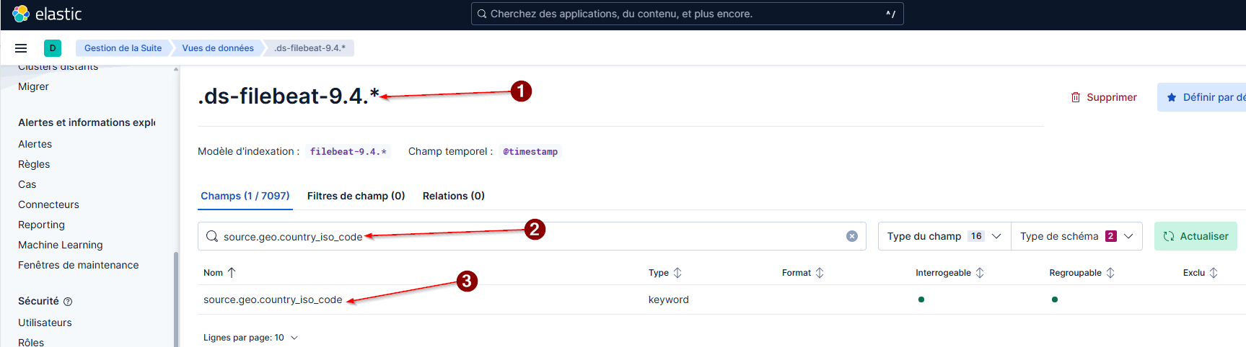Screen dimensions: 1246x347
Task: Click the Supprimer button
Action: click(x=1104, y=97)
